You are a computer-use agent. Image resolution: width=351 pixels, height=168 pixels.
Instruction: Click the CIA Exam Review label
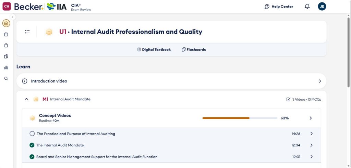81,7
